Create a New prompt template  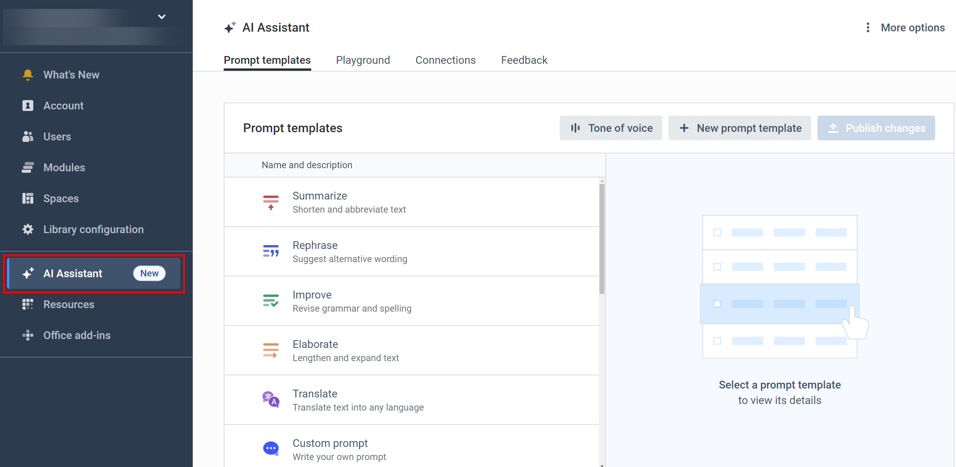(x=739, y=128)
